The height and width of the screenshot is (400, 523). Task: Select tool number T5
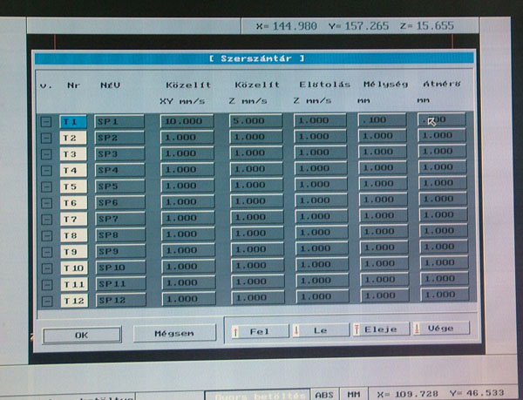[x=73, y=186]
